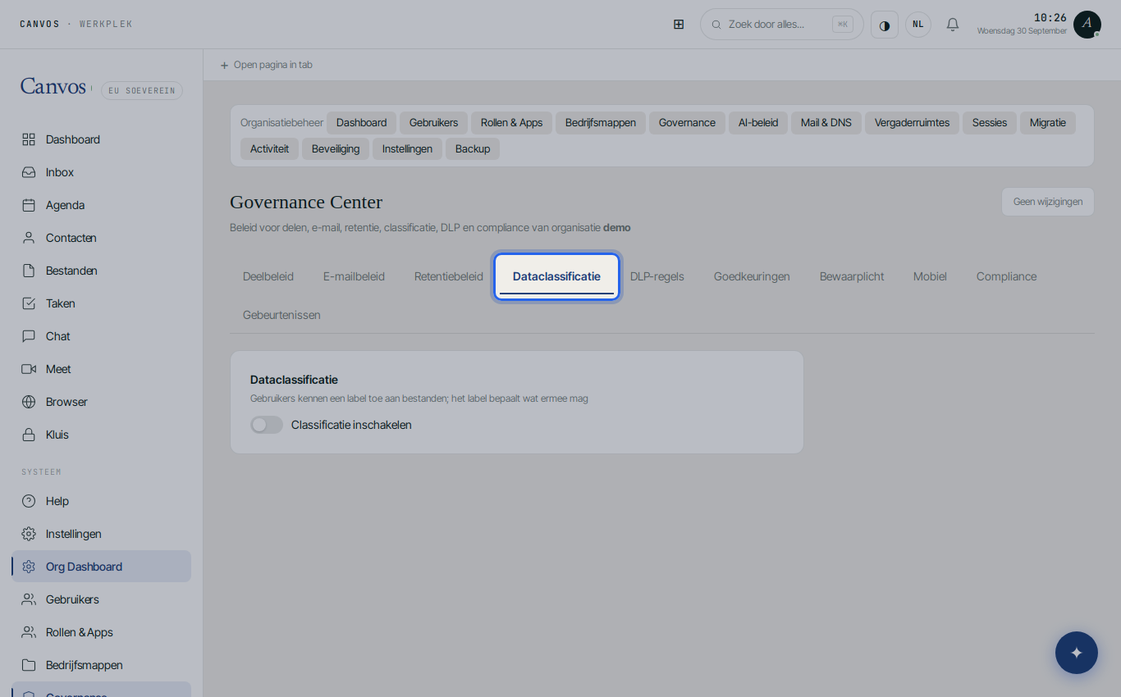Open the Inbox sidebar item
1121x697 pixels.
coord(101,172)
